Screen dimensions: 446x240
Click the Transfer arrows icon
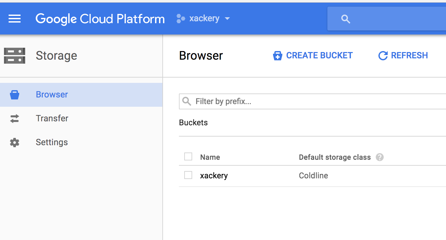[15, 119]
